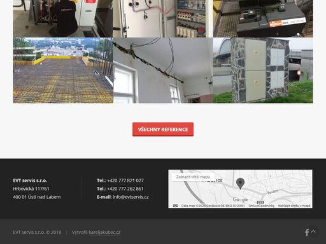Open photo of rooftop rebar construction
326x244 pixels.
pyautogui.click(x=63, y=71)
